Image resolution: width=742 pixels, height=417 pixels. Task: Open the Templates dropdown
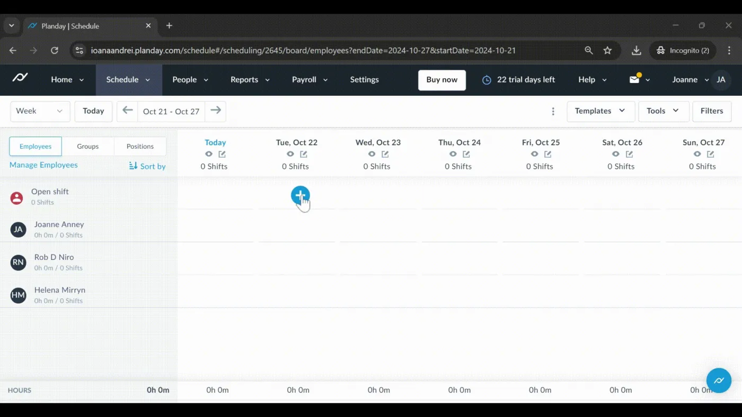tap(600, 111)
